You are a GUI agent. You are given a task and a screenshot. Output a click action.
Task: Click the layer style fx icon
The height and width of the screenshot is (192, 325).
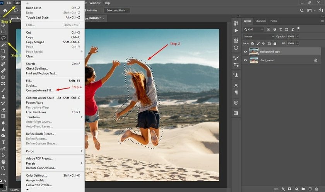click(283, 189)
